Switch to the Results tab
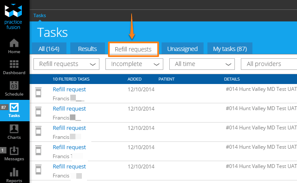297x183 pixels. pyautogui.click(x=87, y=49)
